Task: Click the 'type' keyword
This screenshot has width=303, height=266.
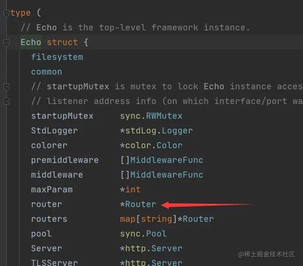Action: (x=20, y=13)
